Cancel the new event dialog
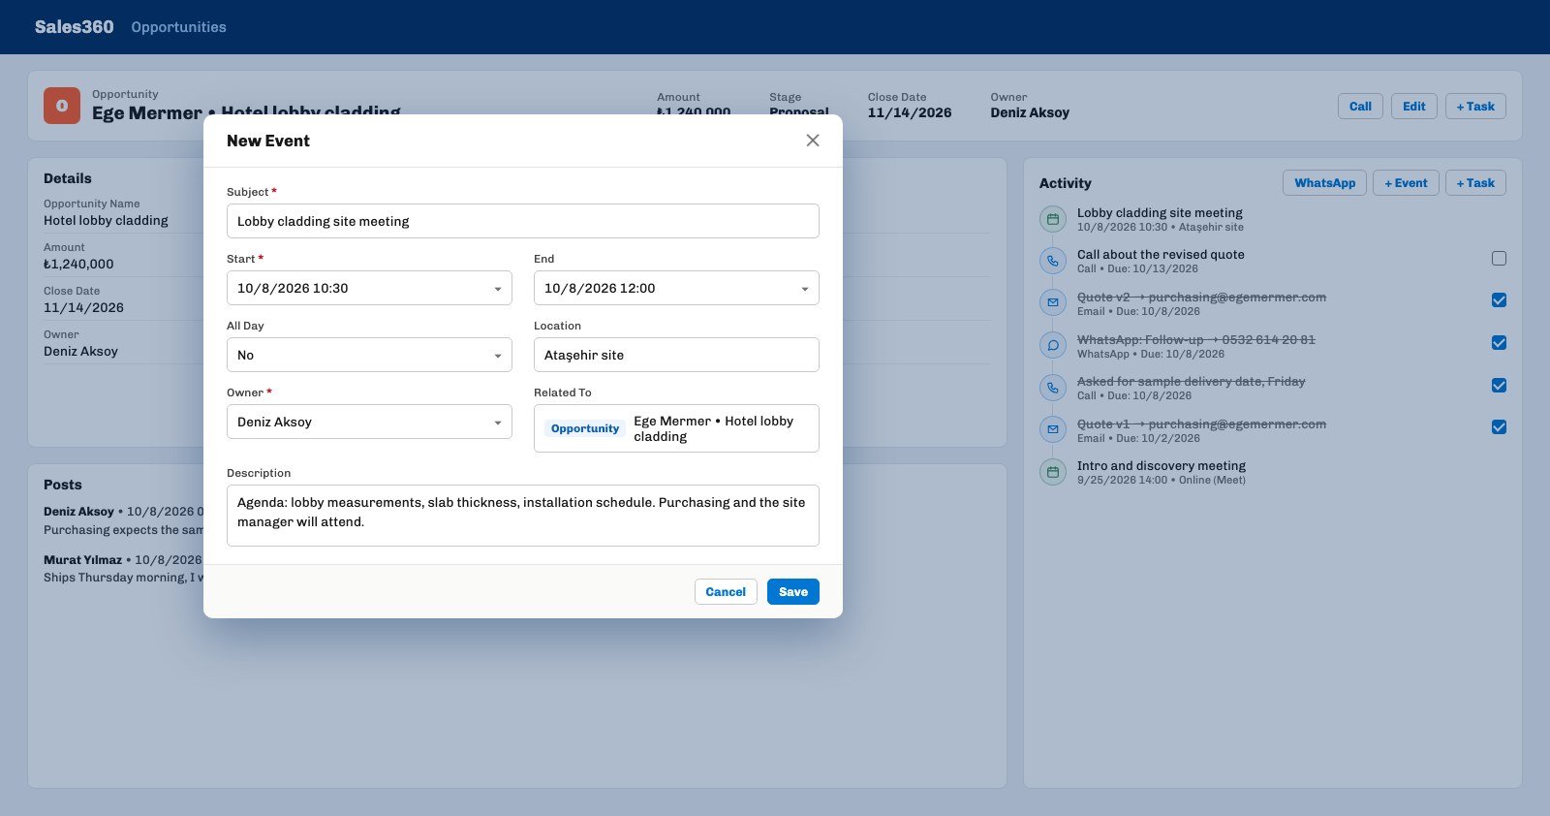This screenshot has height=816, width=1550. [x=726, y=591]
